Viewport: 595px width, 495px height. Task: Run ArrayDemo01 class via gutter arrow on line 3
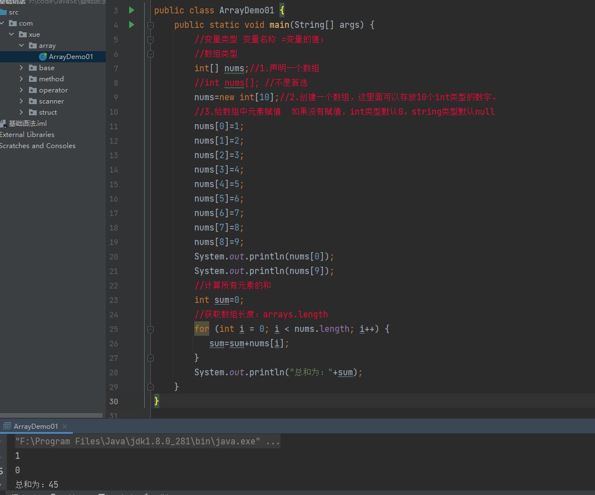pyautogui.click(x=131, y=10)
